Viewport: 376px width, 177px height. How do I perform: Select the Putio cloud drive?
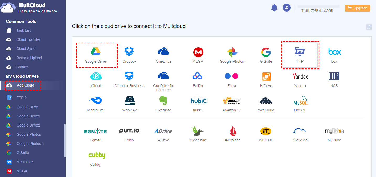(129, 131)
